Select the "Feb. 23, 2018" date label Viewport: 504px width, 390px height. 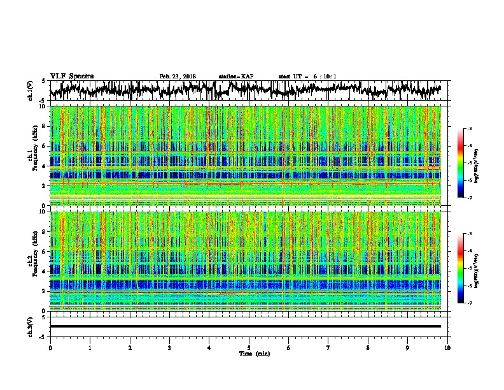pos(178,76)
